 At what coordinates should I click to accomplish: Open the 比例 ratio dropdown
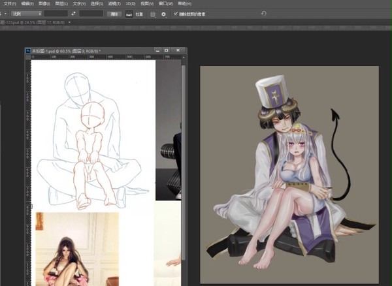(x=27, y=14)
